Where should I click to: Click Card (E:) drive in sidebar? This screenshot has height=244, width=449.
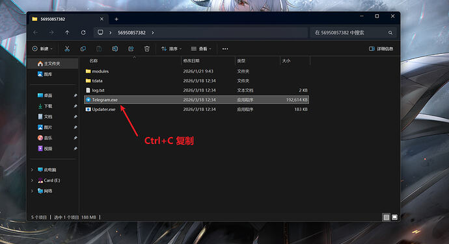point(49,180)
